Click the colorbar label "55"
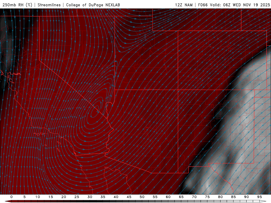 [155, 197]
